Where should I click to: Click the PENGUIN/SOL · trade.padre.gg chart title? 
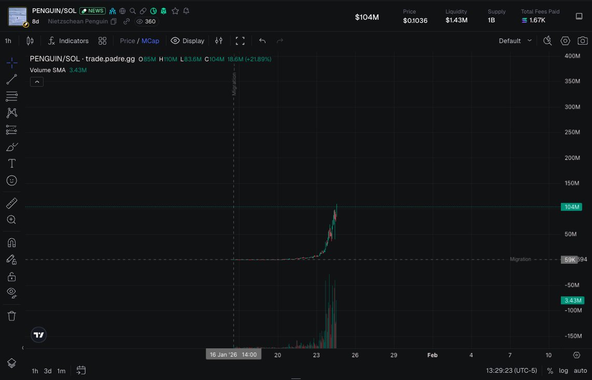(82, 59)
